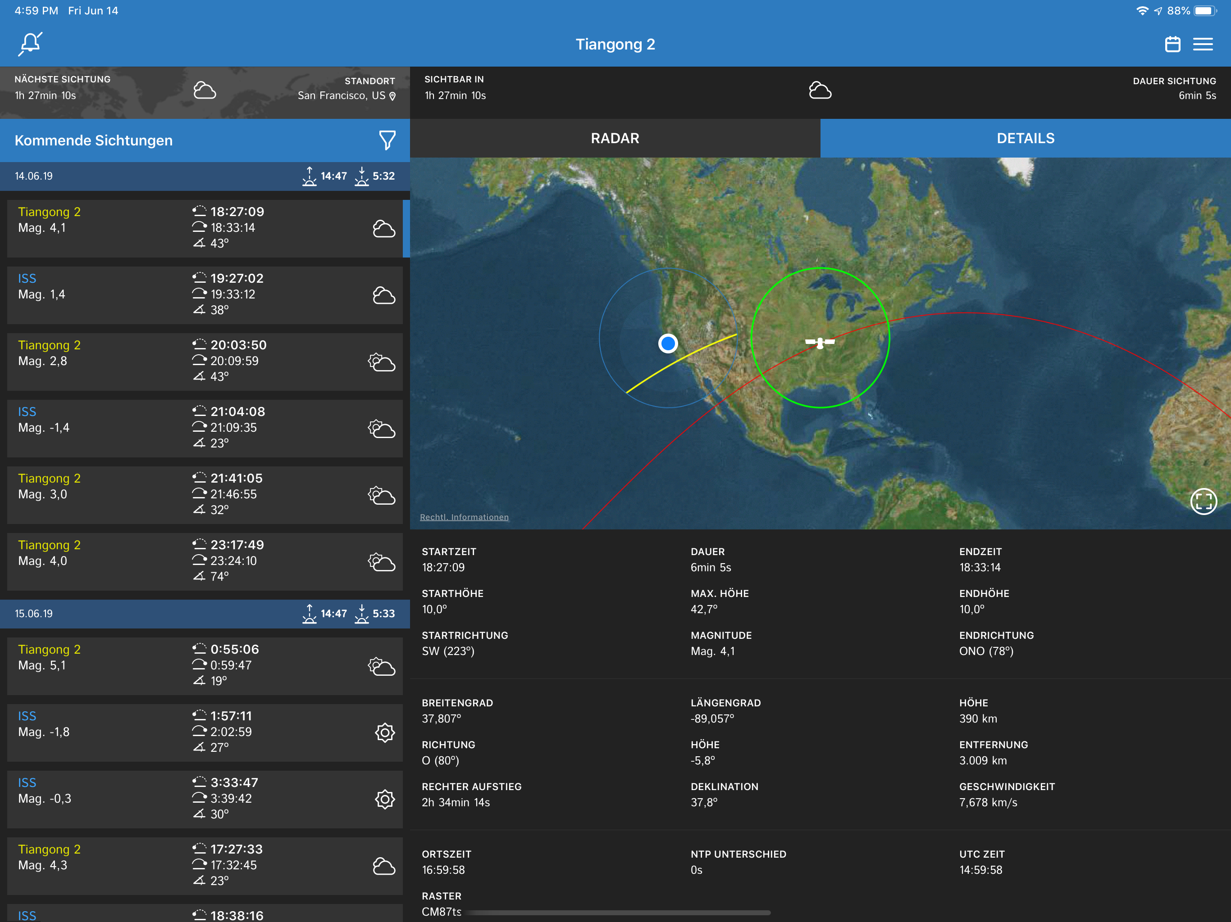1231x922 pixels.
Task: Tap the cloud icon beside Sichtbar In
Action: 820,90
